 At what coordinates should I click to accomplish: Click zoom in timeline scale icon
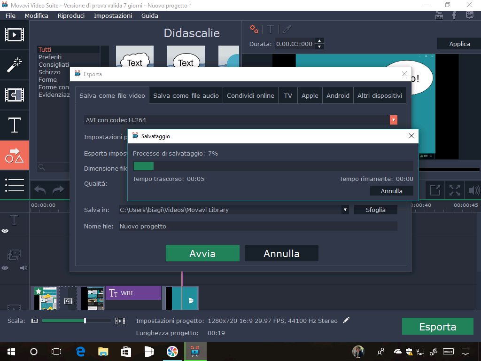(120, 321)
